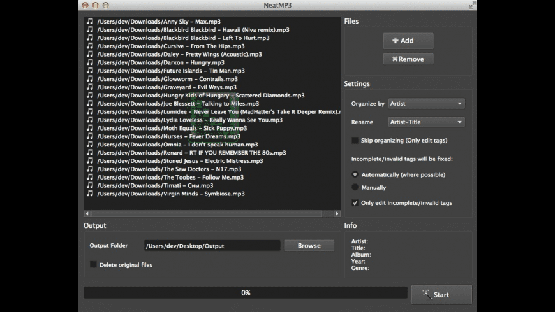555x312 pixels.
Task: Click the 0% progress bar
Action: tap(246, 292)
